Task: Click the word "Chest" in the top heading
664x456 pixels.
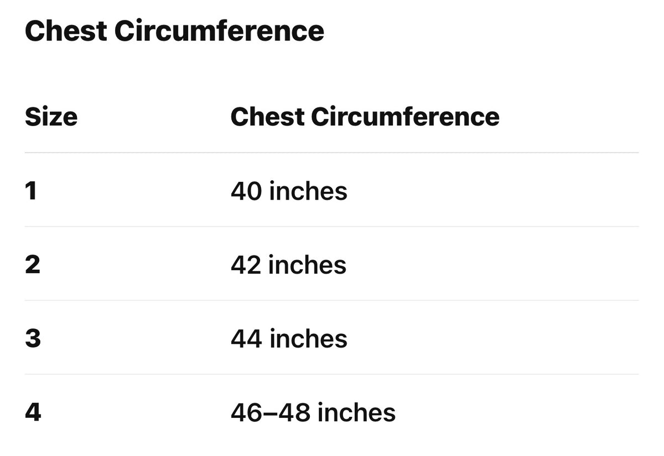Action: click(x=65, y=31)
